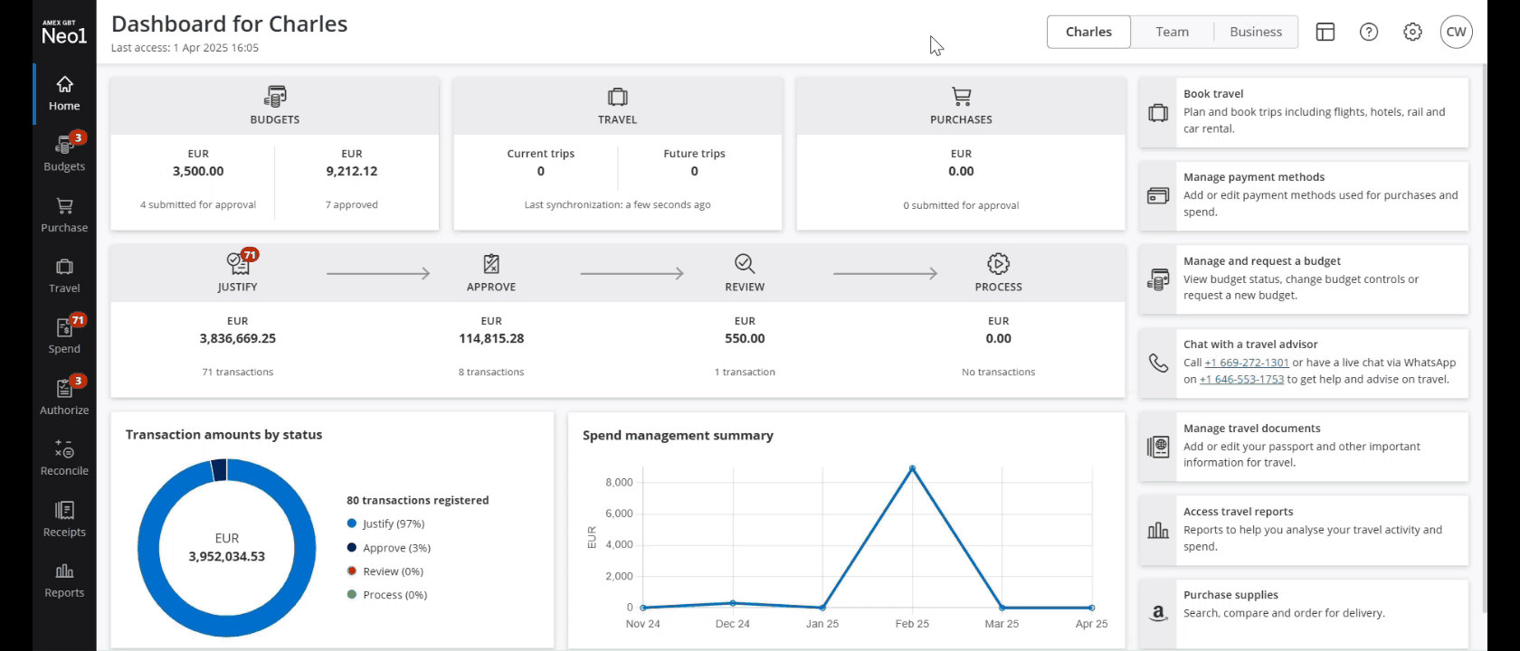Open settings gear icon
The height and width of the screenshot is (651, 1520).
coord(1412,32)
